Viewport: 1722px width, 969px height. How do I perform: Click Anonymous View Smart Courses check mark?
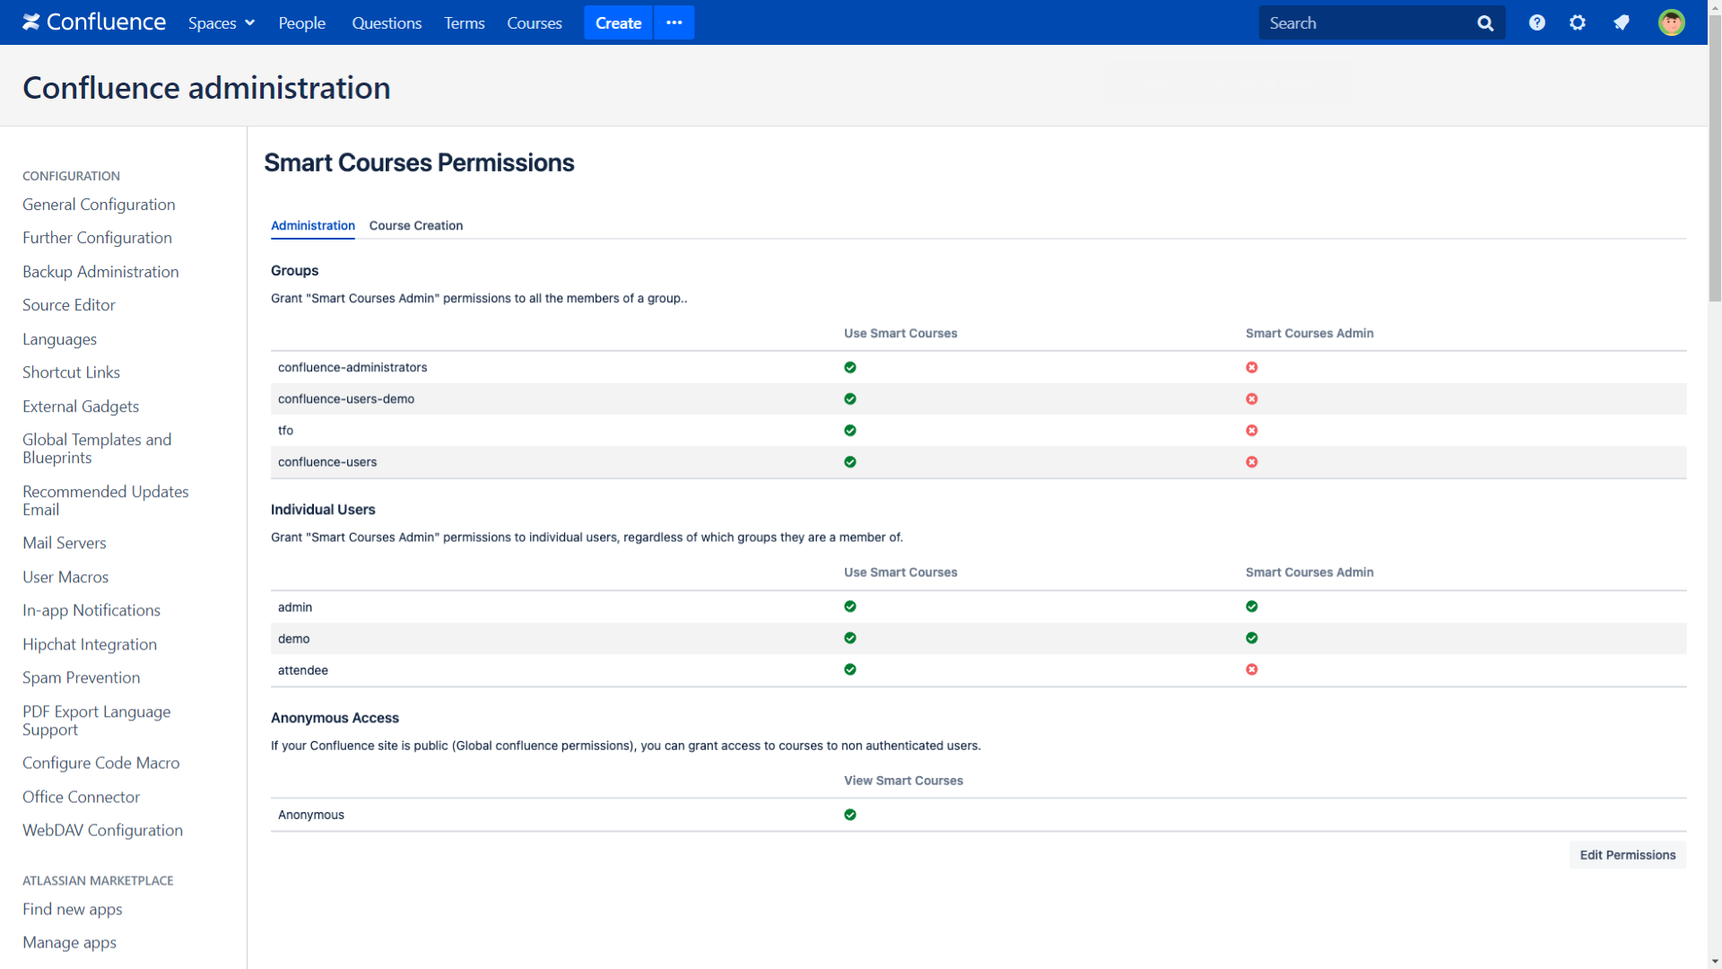(x=850, y=815)
